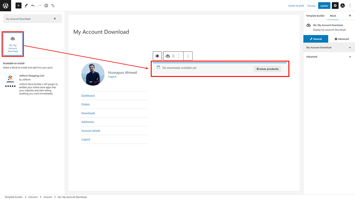
Task: Select the General tab in sidebar
Action: point(316,39)
